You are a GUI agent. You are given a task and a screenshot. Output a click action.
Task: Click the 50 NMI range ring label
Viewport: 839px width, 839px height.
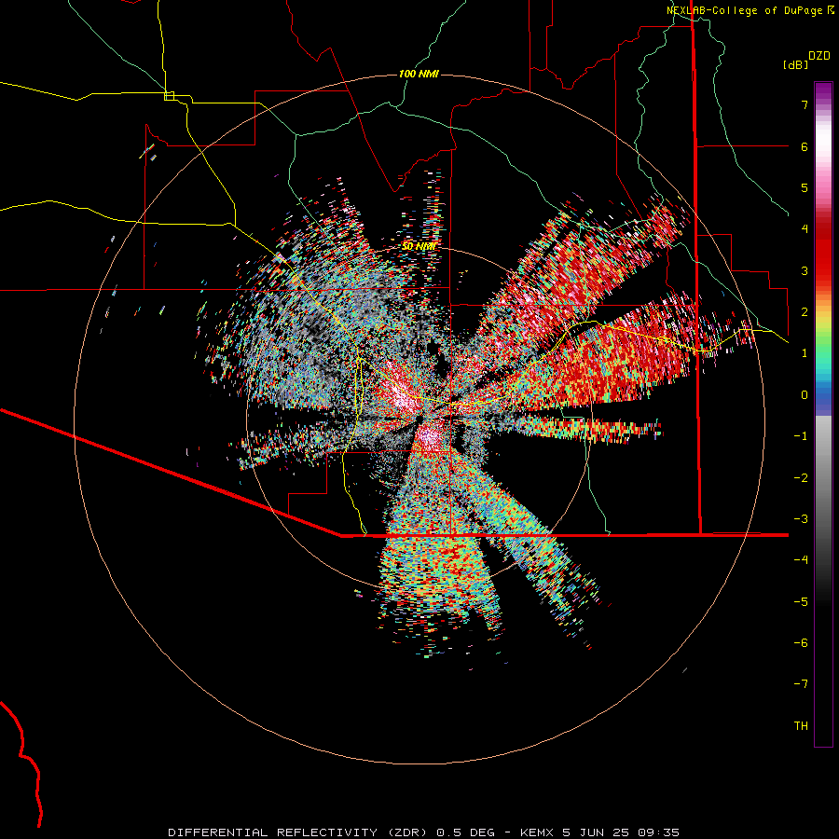coord(419,246)
